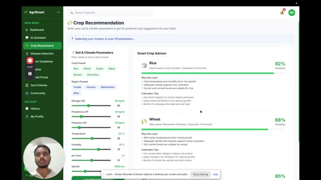Pause the Loom recording
Screen dimensions: 321x180
(x=30, y=74)
